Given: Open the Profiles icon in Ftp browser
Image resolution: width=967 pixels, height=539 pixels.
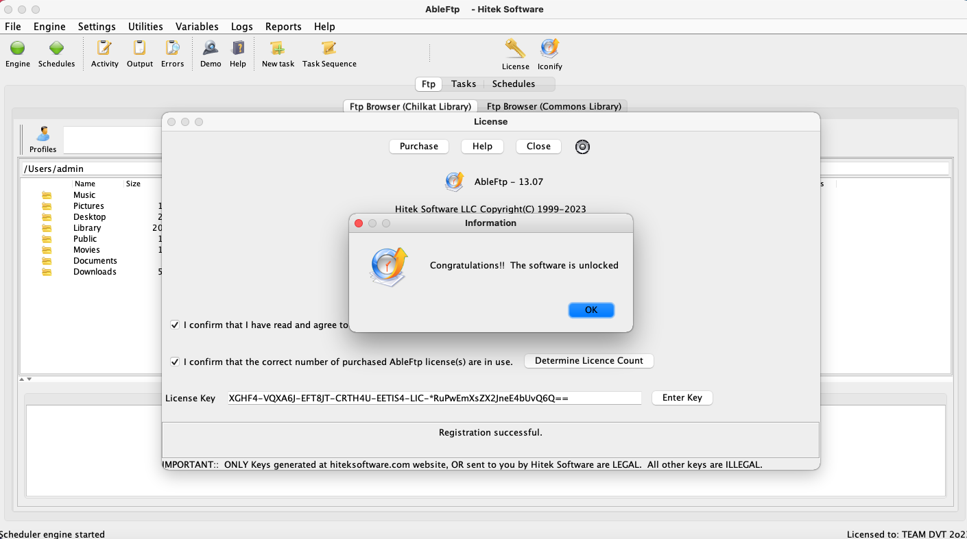Looking at the screenshot, I should (x=43, y=135).
